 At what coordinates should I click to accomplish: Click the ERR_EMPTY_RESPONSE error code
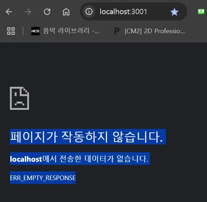tap(43, 178)
